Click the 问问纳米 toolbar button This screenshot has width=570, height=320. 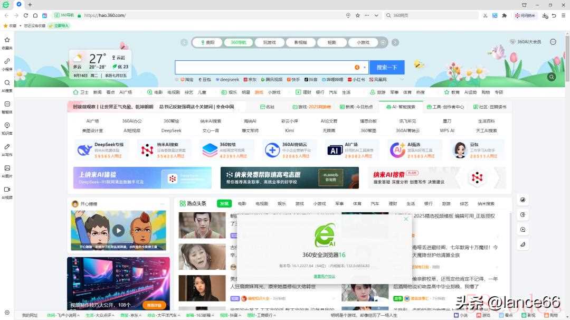tap(525, 16)
